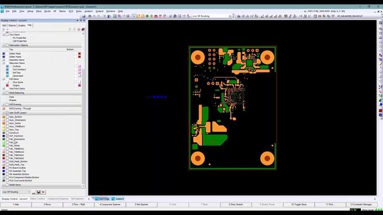
Task: Click the 10 Toggle Glow function button
Action: pos(299,204)
